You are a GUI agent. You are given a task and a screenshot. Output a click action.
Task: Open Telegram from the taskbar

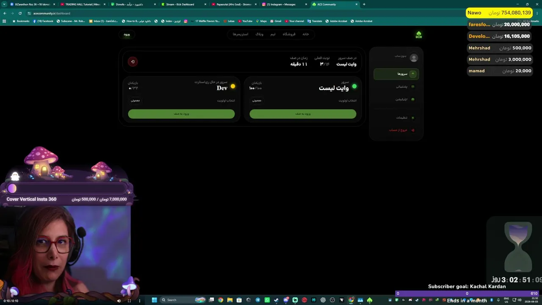(258, 300)
